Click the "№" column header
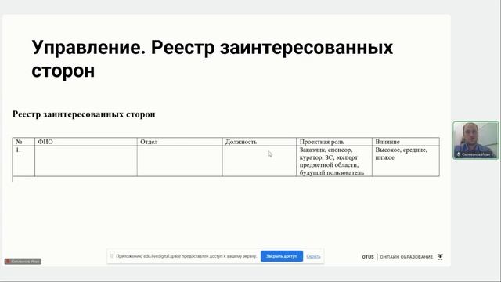This screenshot has height=282, width=501. point(23,142)
